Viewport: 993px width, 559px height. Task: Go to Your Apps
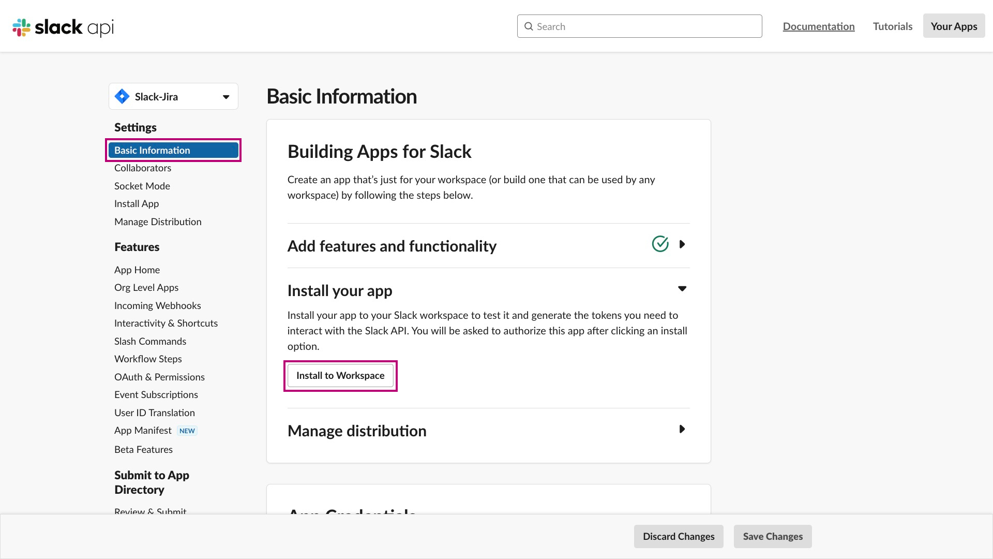pos(954,26)
